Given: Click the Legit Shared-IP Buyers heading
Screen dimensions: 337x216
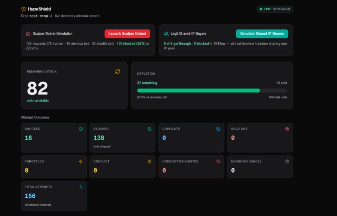Looking at the screenshot, I should pyautogui.click(x=188, y=33).
